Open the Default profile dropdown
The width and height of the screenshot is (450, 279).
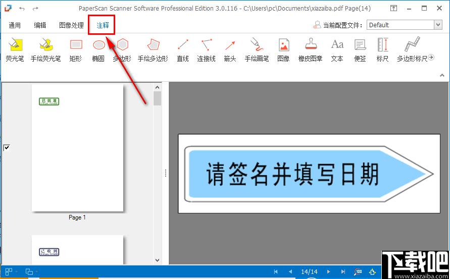click(x=438, y=25)
